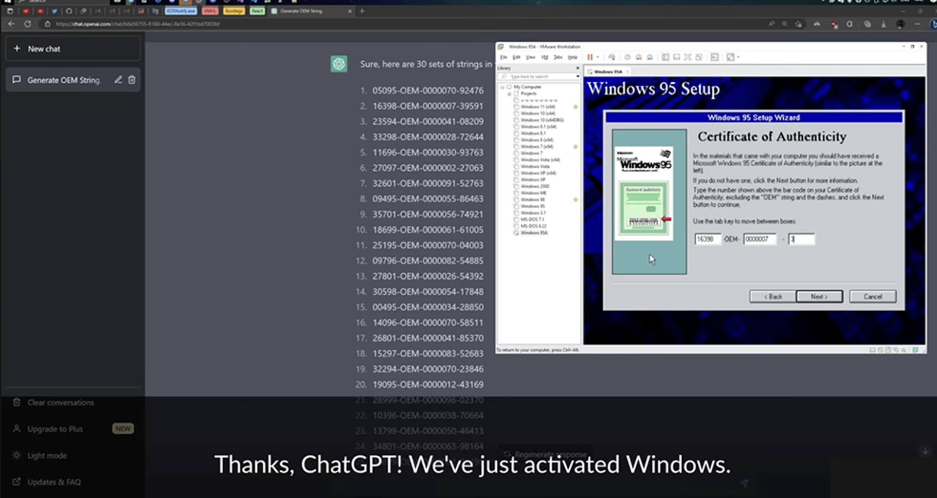Click the revert to snapshot icon in VMware

point(639,57)
